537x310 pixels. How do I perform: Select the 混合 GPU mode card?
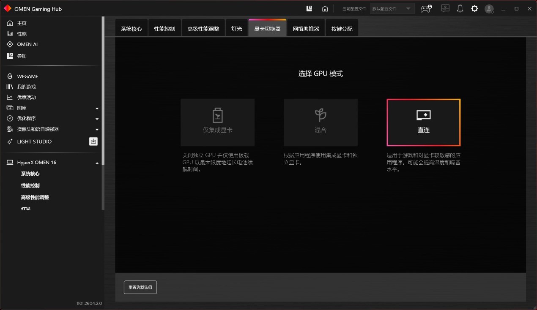click(321, 122)
